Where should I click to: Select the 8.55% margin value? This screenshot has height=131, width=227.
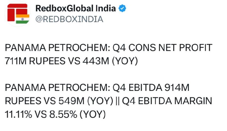pyautogui.click(x=63, y=114)
